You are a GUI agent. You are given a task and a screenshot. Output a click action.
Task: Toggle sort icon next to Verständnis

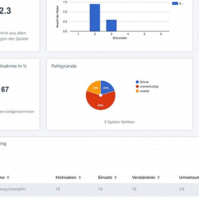point(159,177)
